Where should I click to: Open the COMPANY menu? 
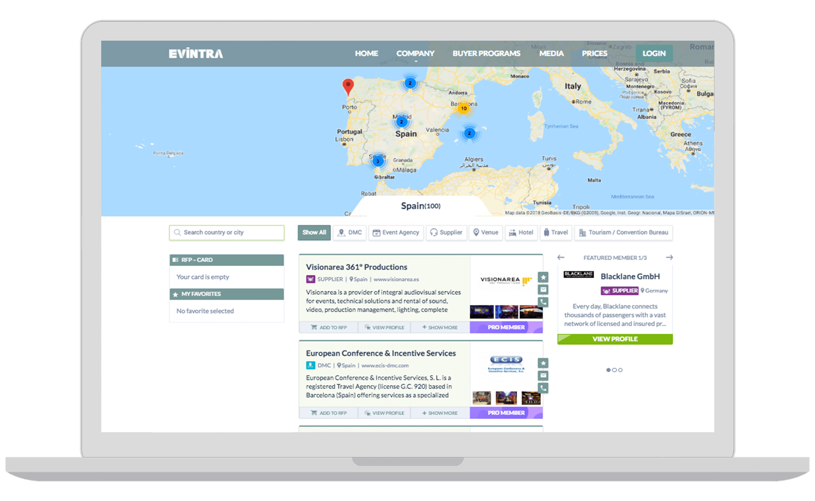[x=415, y=53]
